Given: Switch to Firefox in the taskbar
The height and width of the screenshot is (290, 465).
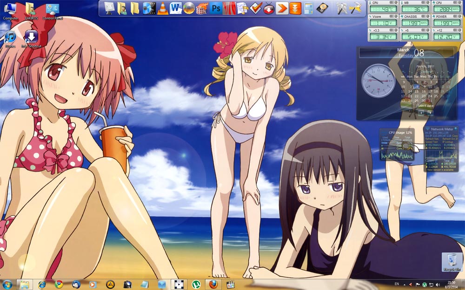Looking at the screenshot, I should tap(213, 284).
